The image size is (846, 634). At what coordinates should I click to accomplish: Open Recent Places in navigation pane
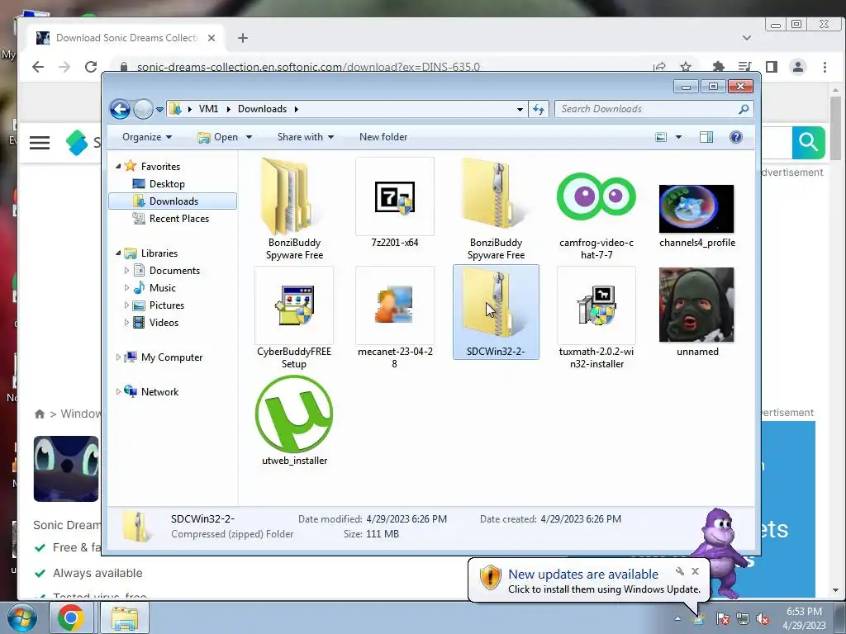(178, 218)
